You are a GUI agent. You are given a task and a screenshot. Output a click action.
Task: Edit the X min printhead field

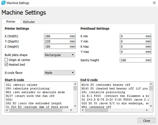point(135,36)
